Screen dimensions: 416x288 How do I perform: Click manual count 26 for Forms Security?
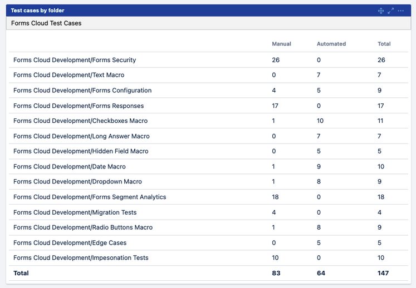(x=276, y=60)
